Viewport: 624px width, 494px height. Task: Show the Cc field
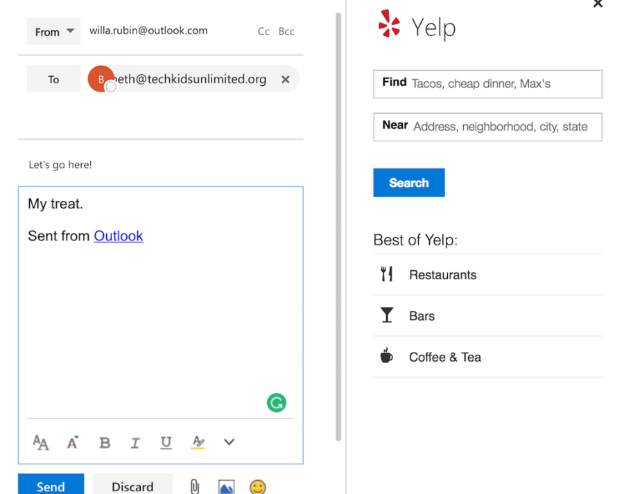tap(263, 31)
